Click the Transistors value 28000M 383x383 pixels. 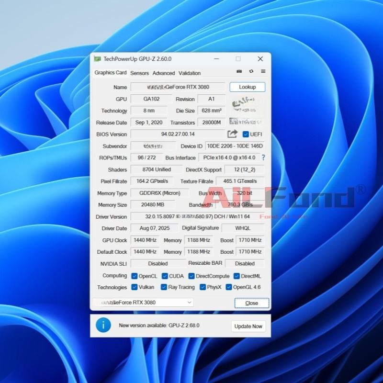211,123
